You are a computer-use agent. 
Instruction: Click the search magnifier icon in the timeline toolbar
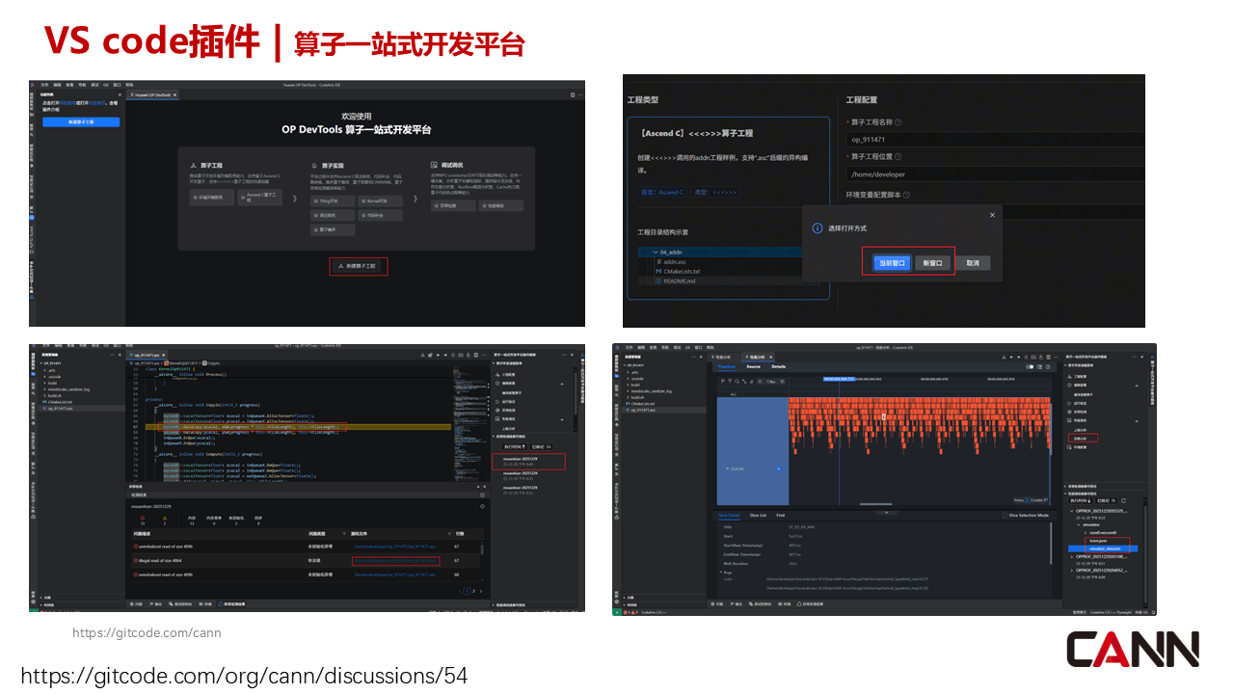pos(738,382)
